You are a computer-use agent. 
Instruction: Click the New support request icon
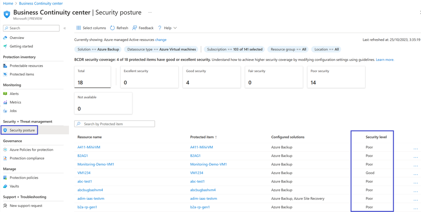click(x=5, y=206)
